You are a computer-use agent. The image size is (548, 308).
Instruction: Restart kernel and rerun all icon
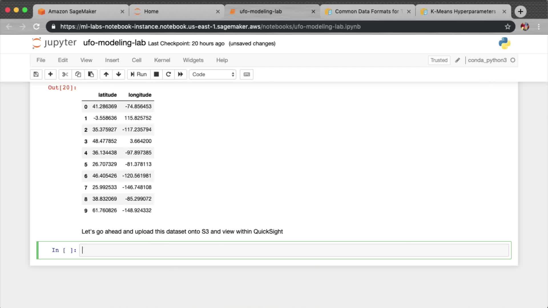tap(180, 74)
